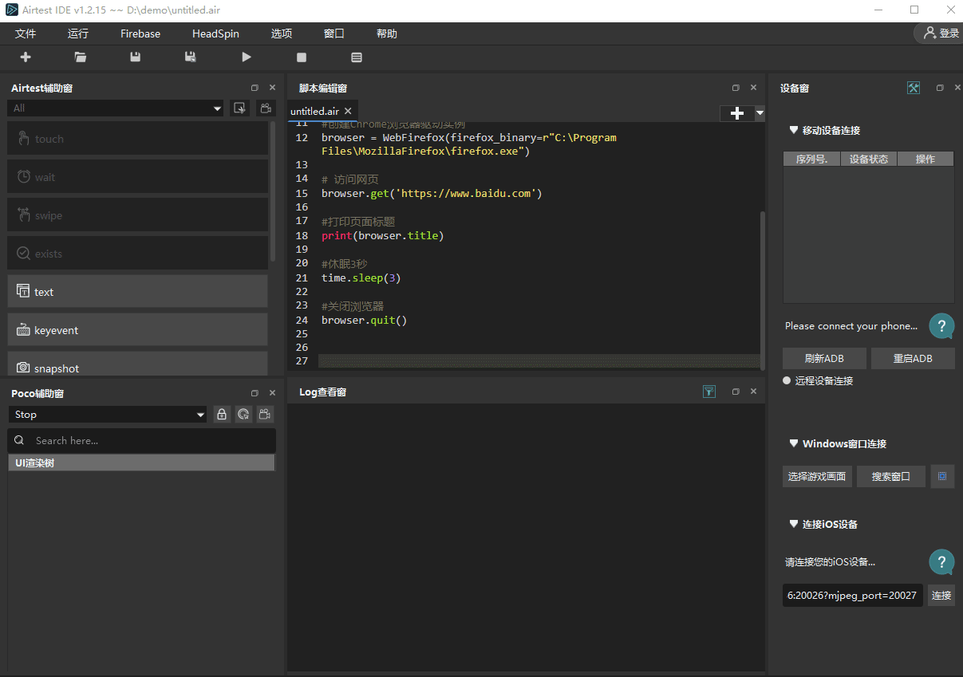This screenshot has height=677, width=963.
Task: Open the report viewer toolbar icon
Action: coord(357,57)
